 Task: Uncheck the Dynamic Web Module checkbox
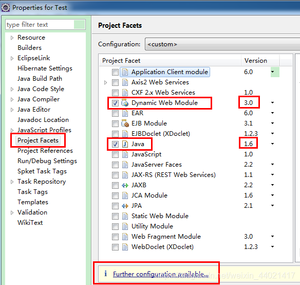point(115,103)
